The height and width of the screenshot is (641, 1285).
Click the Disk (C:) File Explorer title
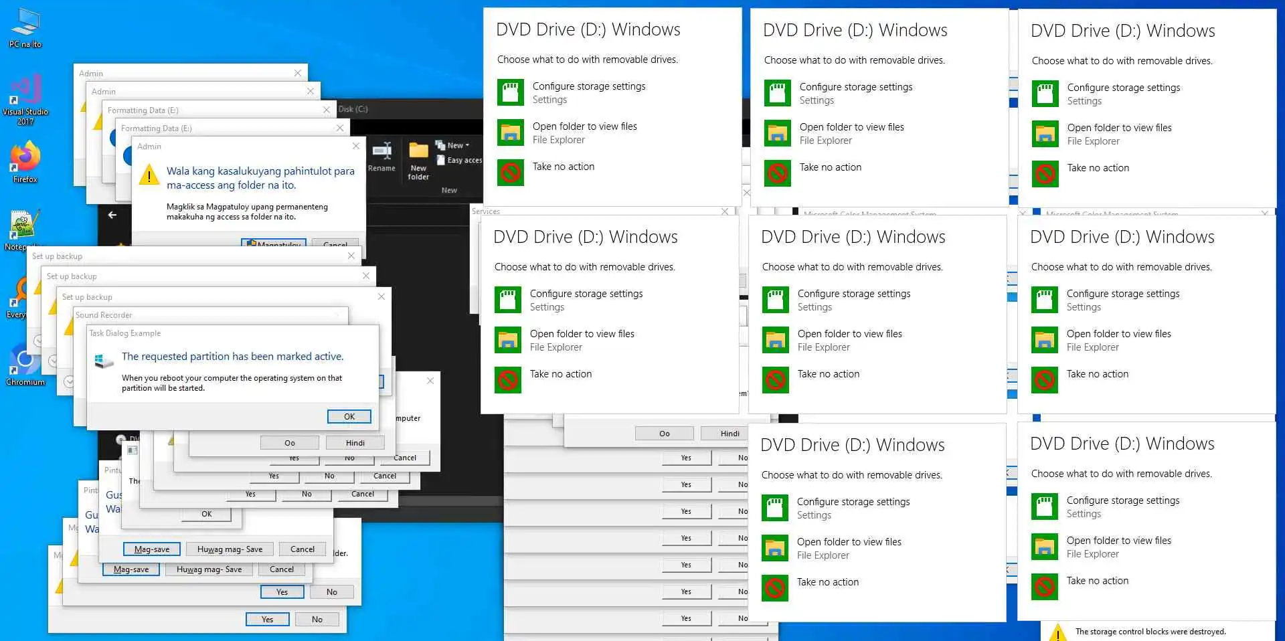(353, 109)
